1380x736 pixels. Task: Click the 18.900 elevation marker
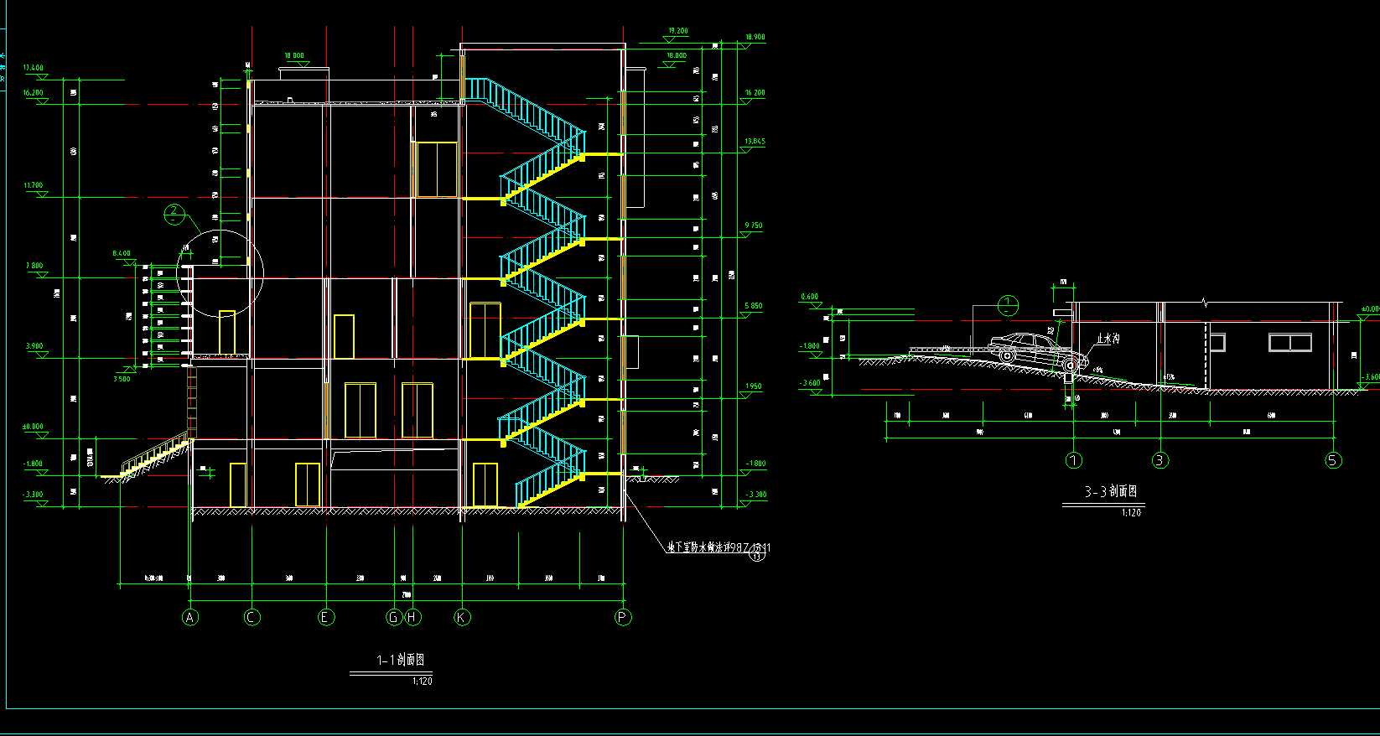(755, 38)
